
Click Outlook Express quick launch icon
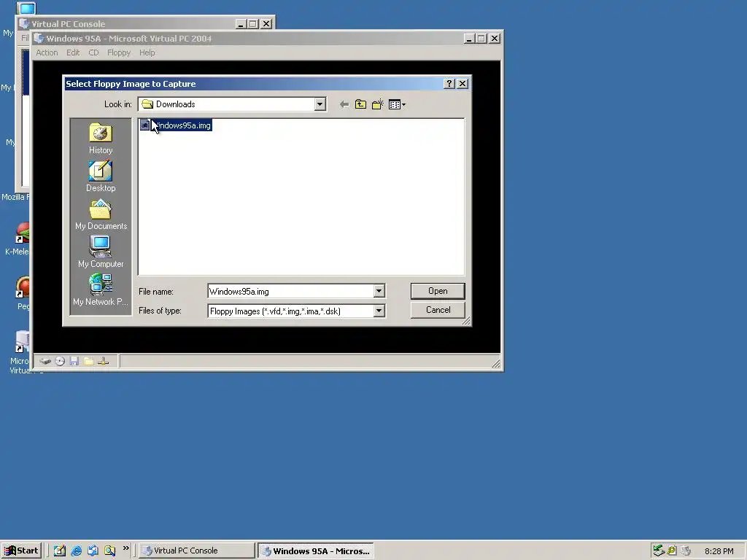pos(93,551)
